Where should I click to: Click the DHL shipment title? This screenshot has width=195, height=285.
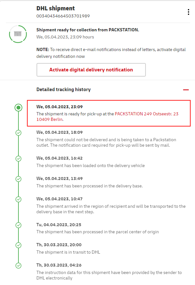[x=56, y=8]
